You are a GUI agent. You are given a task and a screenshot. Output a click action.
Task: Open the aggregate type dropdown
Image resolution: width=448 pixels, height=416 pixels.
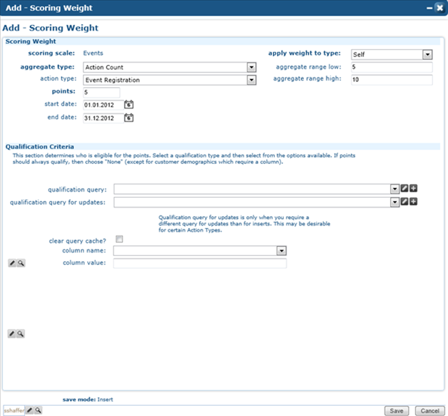(252, 67)
